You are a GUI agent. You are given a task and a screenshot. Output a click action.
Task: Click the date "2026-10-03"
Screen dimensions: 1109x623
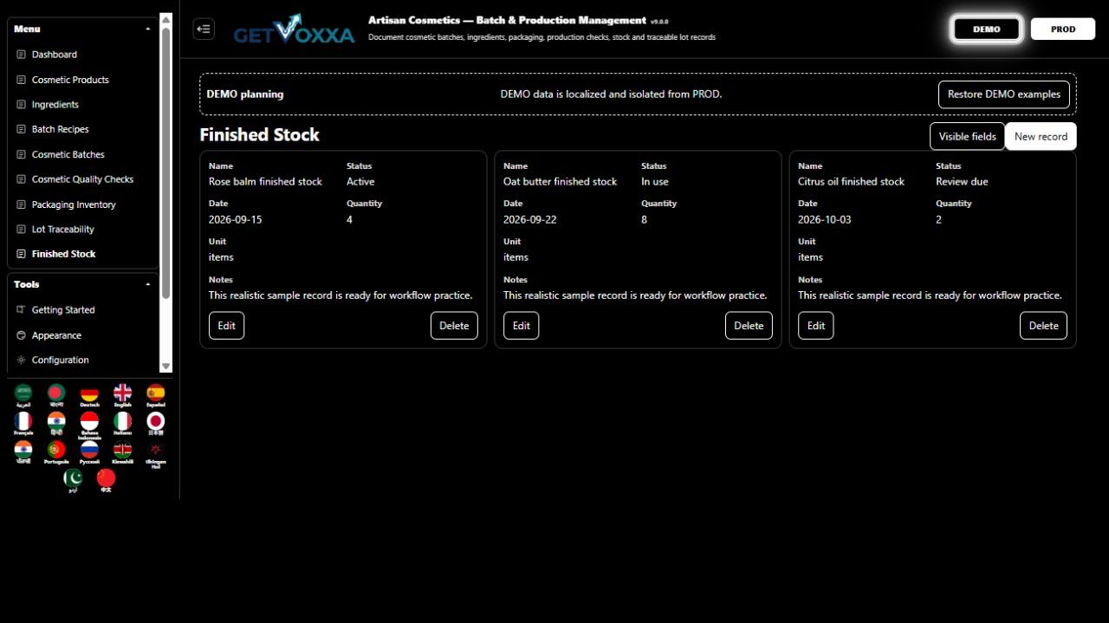coord(824,220)
